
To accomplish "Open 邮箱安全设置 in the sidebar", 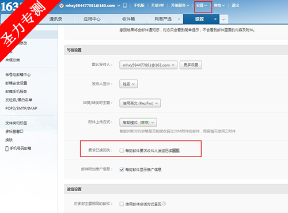I will coord(16,83).
